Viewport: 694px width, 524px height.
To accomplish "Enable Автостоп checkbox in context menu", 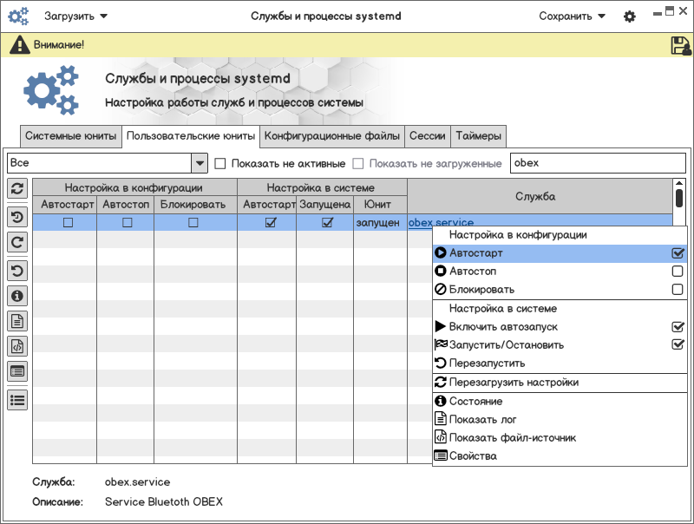I will [x=678, y=272].
